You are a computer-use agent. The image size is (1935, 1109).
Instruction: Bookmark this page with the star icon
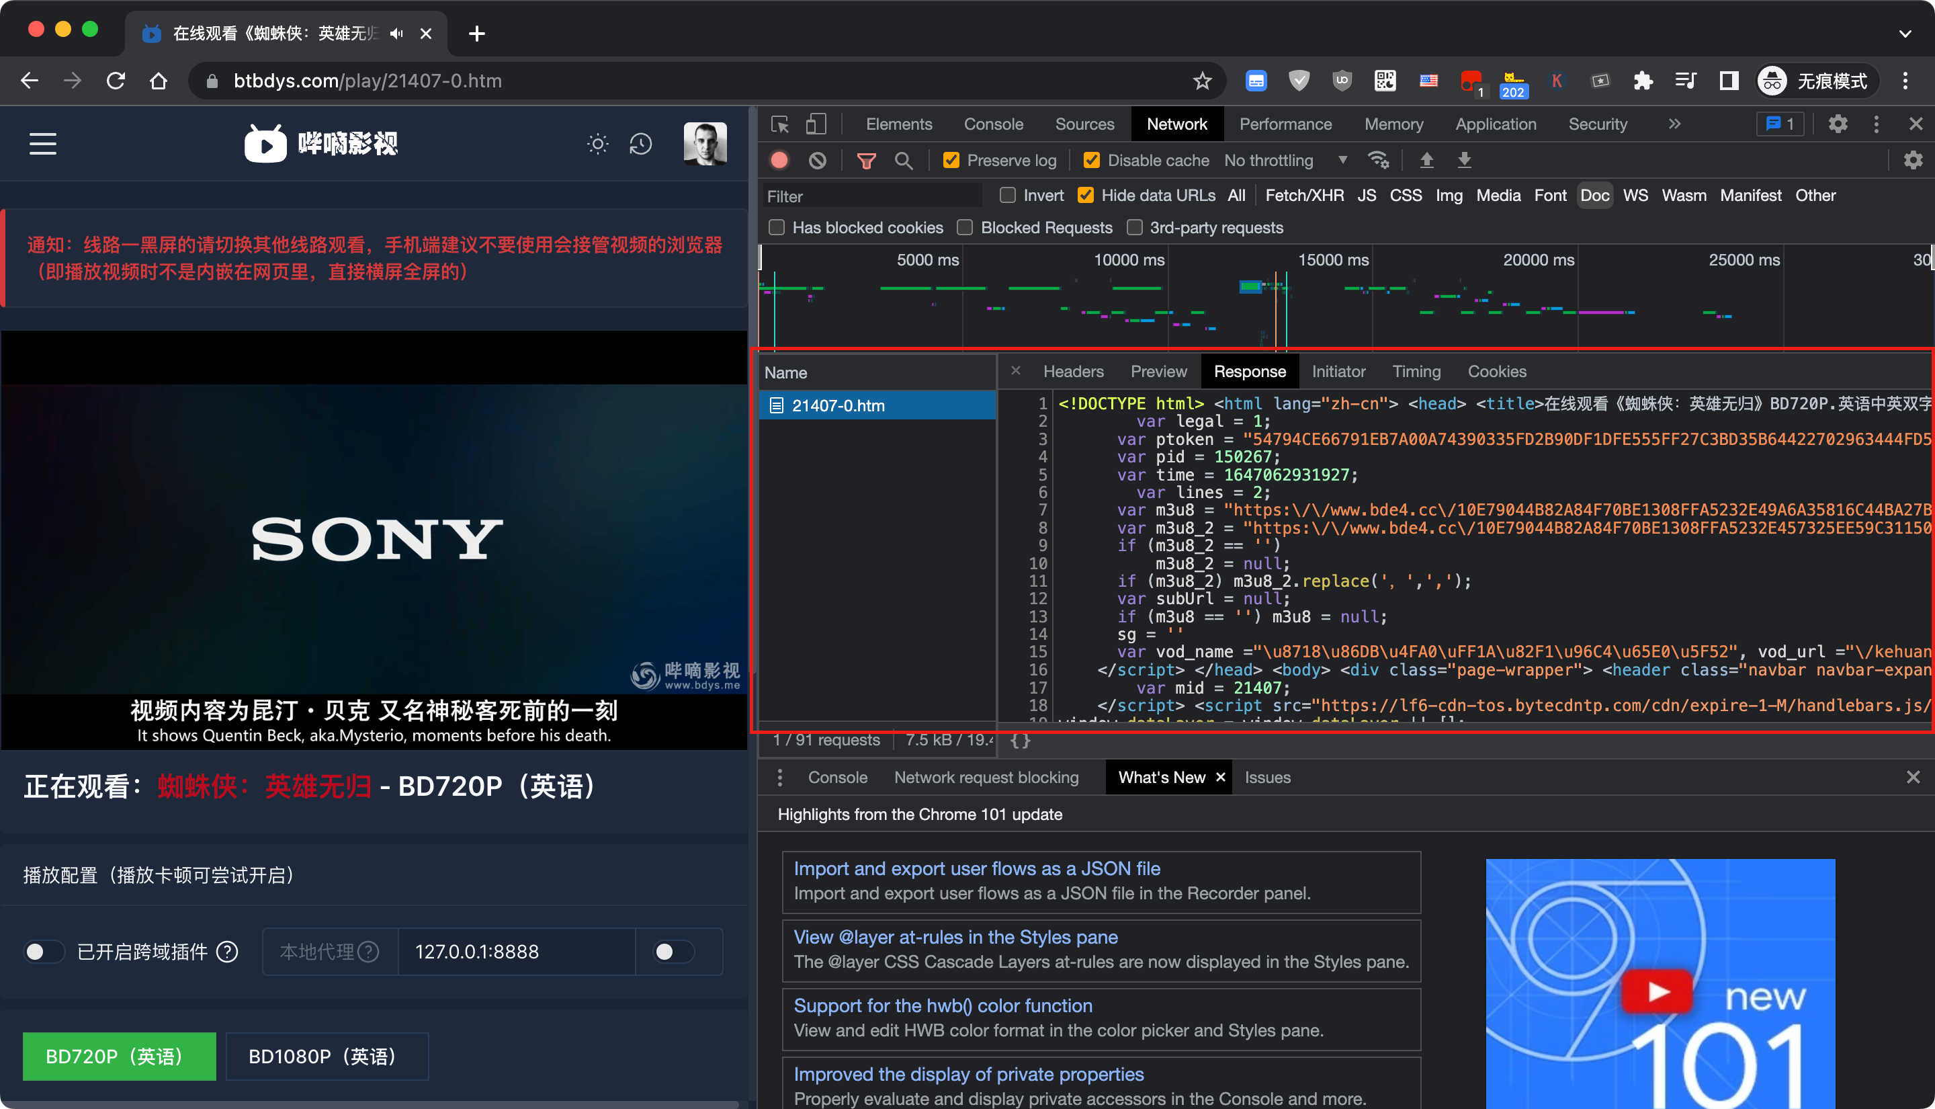(x=1202, y=81)
